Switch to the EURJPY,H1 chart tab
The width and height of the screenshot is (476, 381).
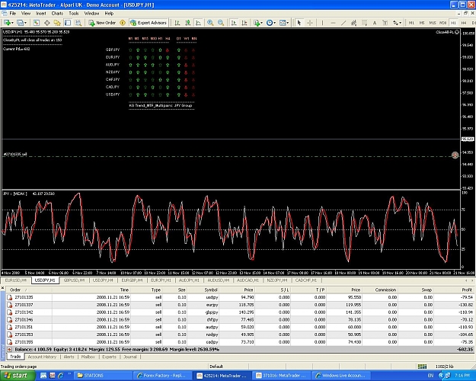click(161, 280)
